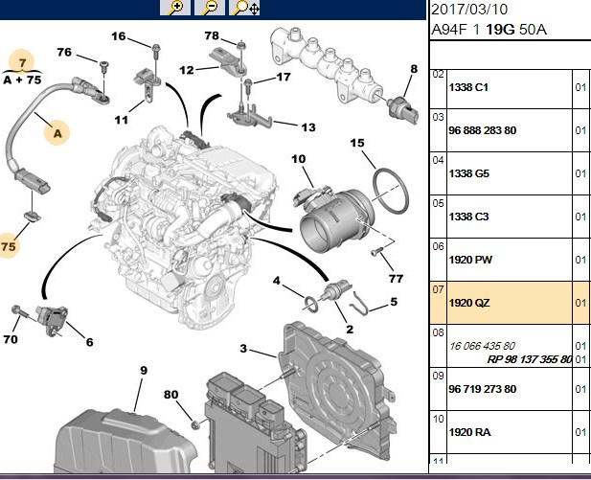Select callout 11 sensor label
The width and height of the screenshot is (591, 480).
(x=122, y=120)
